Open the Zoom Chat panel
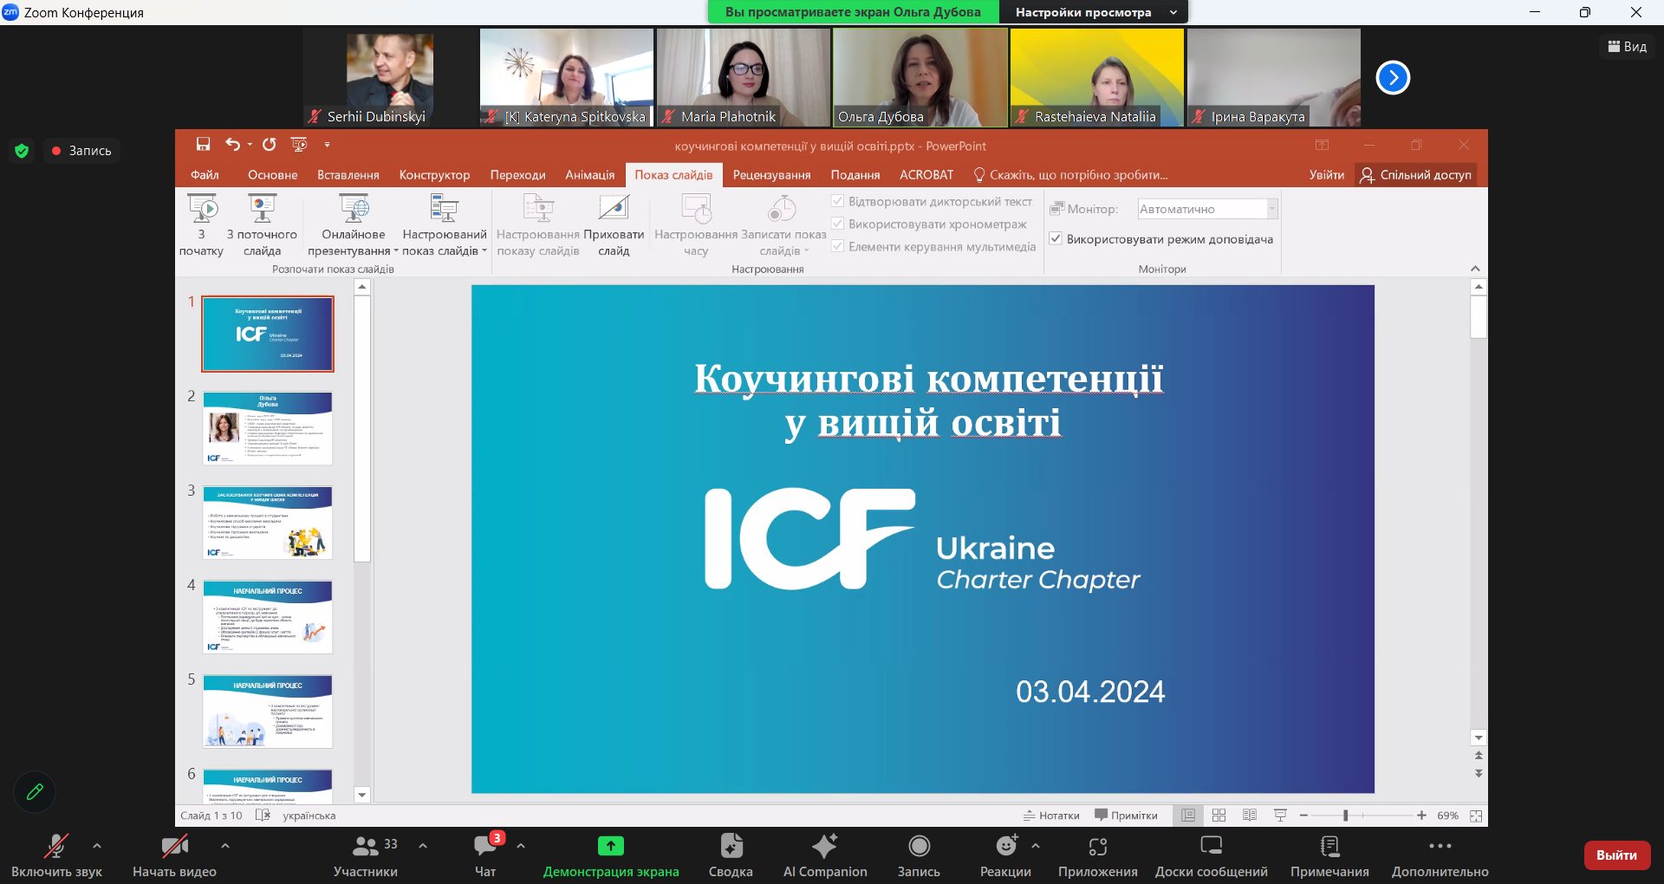The image size is (1664, 884). [485, 855]
